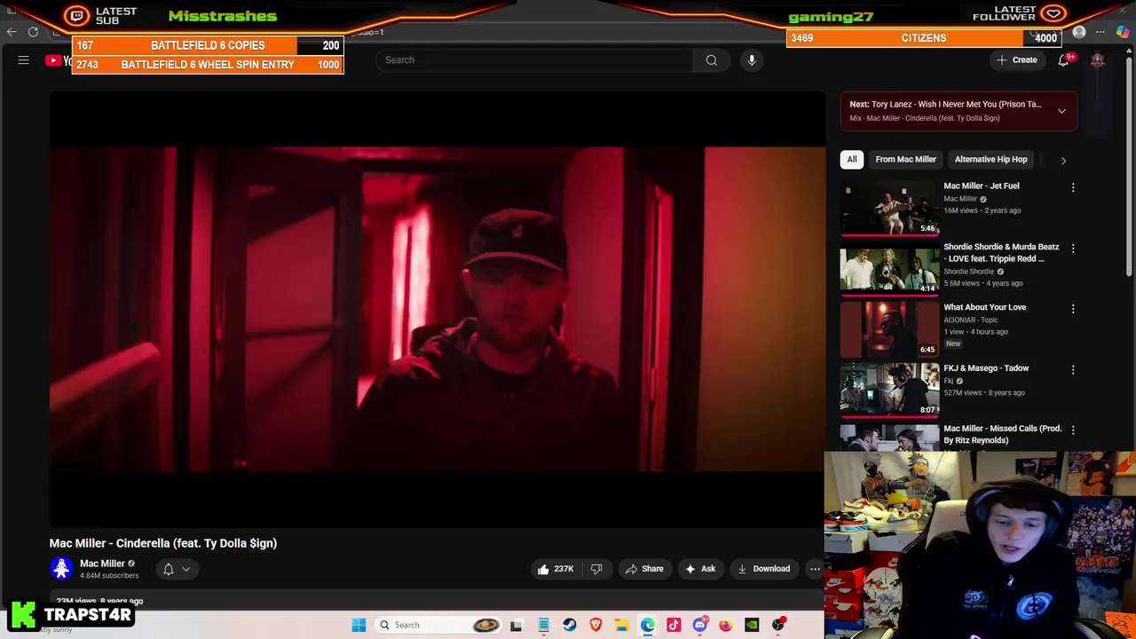
Task: Switch to Microsoft Edge on the taskbar
Action: tap(648, 625)
